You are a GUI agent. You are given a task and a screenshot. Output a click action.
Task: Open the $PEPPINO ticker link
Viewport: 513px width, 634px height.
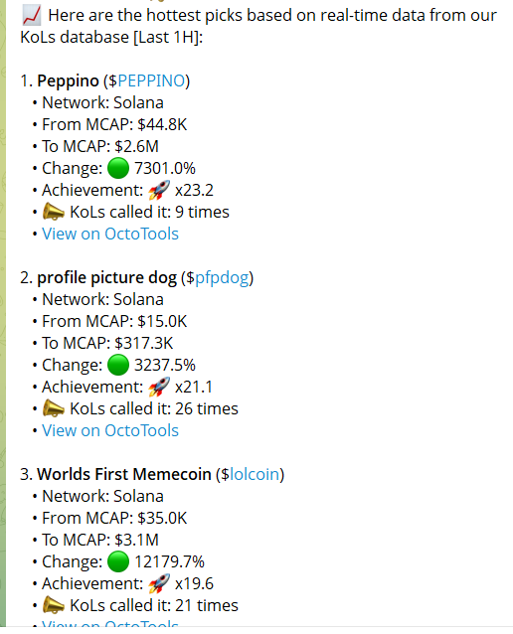pos(151,80)
